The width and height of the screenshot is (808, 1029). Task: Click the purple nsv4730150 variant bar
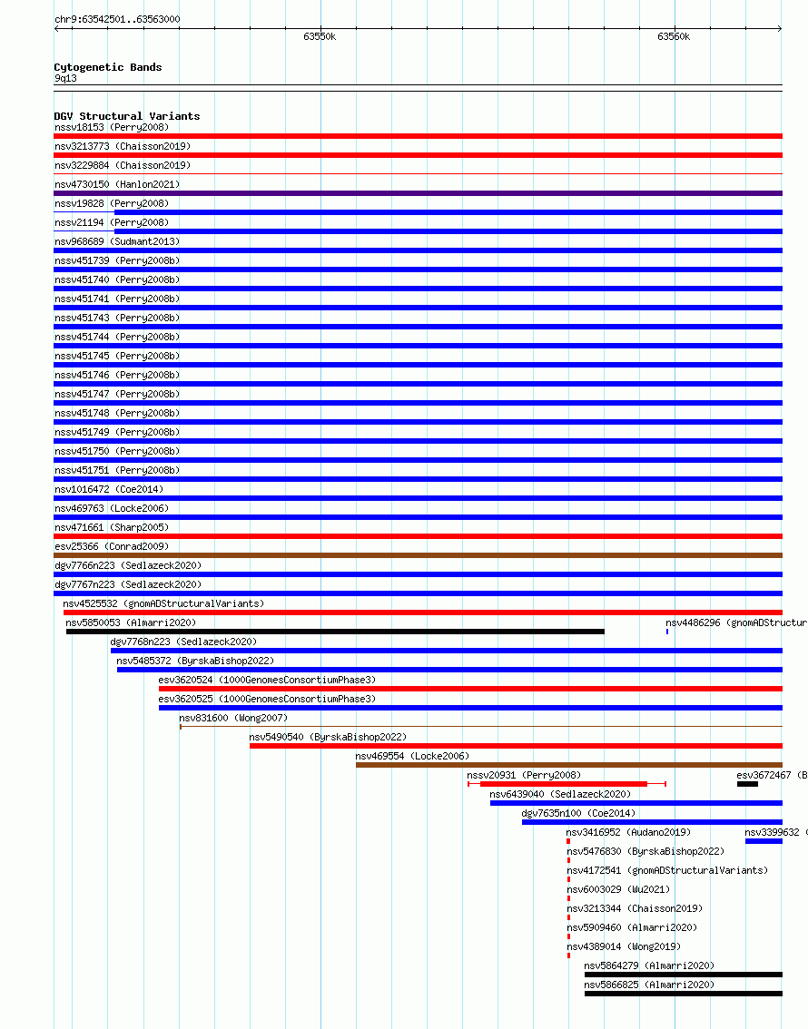419,193
